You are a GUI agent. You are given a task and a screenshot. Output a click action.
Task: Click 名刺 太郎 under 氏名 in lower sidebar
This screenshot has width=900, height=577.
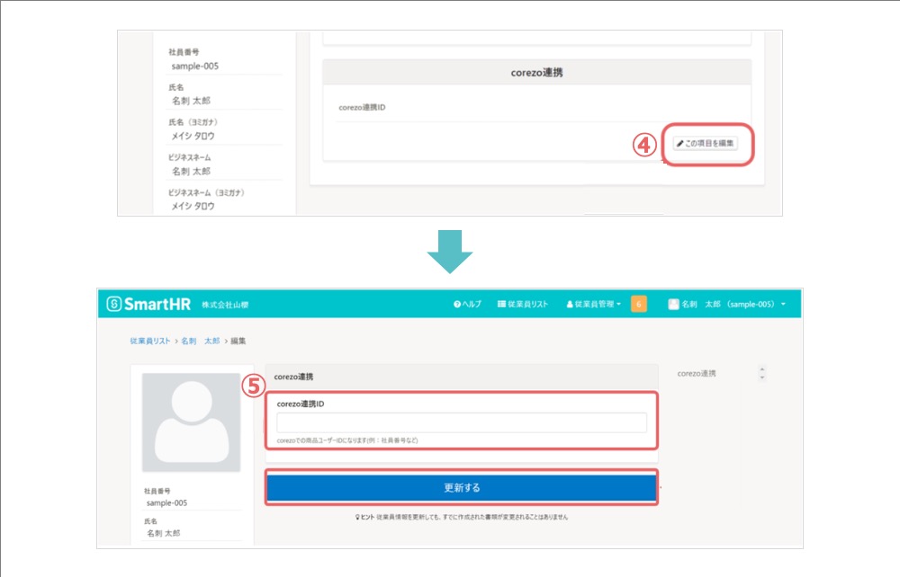[164, 533]
